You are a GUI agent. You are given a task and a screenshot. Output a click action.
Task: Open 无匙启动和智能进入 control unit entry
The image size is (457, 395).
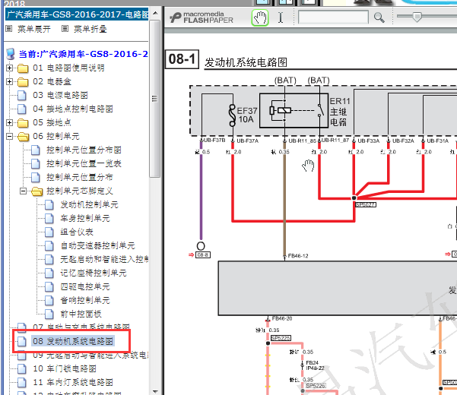pos(104,259)
